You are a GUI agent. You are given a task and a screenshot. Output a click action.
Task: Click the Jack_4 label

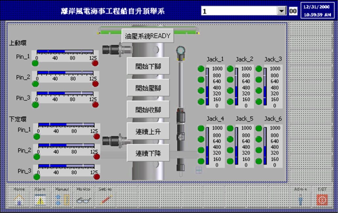tap(215, 119)
